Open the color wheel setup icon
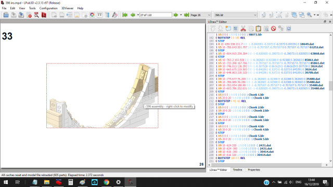Screen dimensions: 333x187 [92, 15]
